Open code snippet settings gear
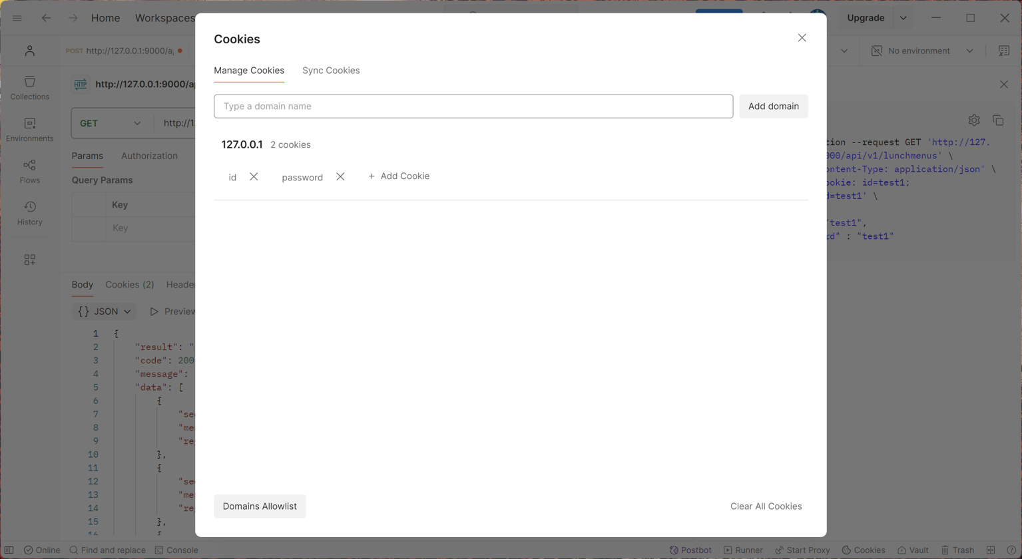 pos(974,120)
